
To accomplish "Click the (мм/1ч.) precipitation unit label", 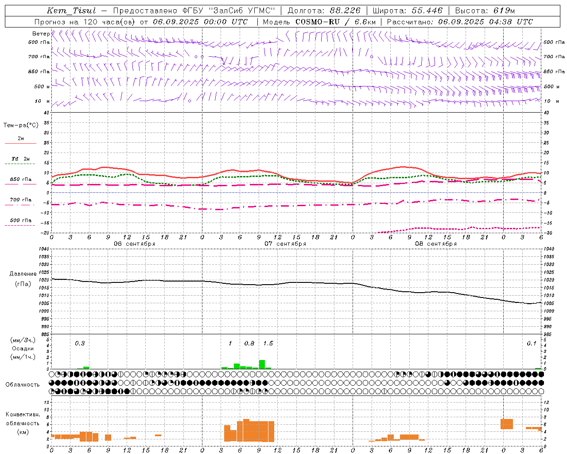I will 23,357.
